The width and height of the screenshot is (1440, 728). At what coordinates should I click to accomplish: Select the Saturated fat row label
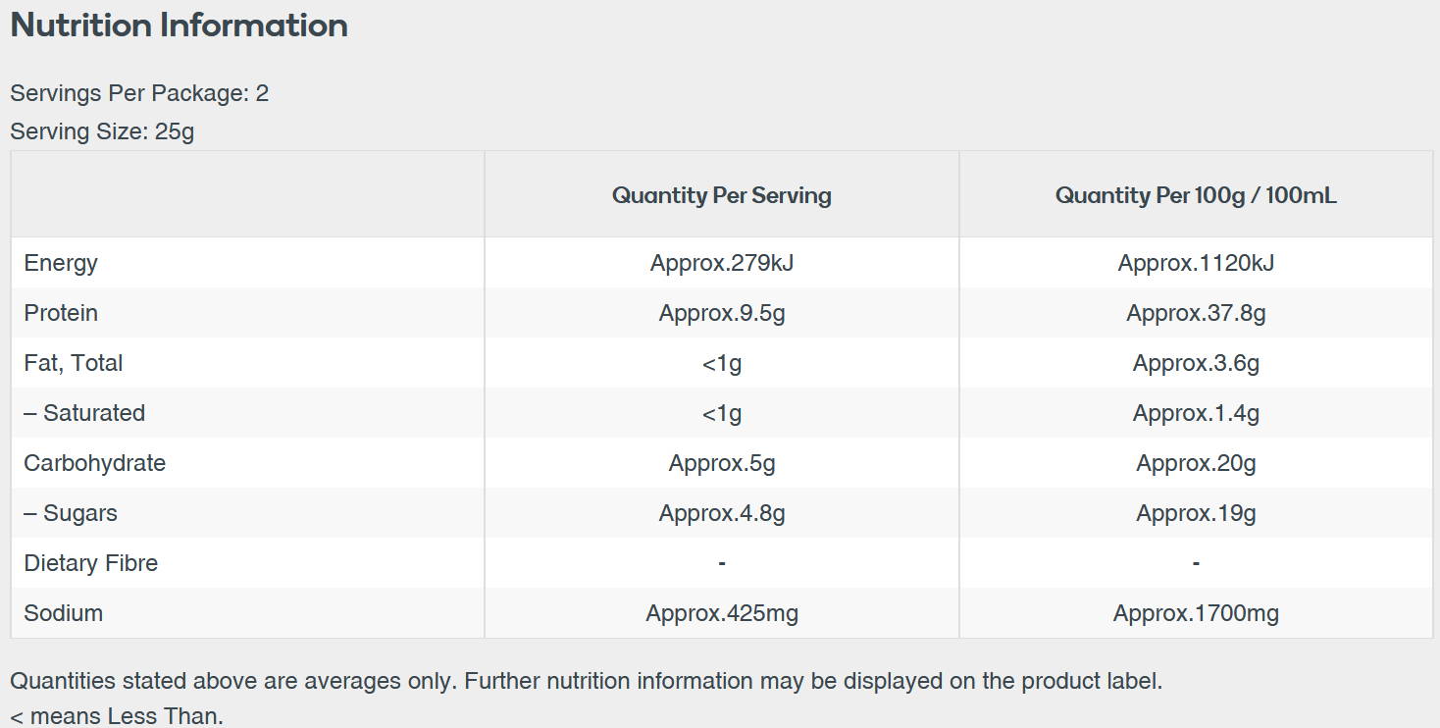(84, 413)
